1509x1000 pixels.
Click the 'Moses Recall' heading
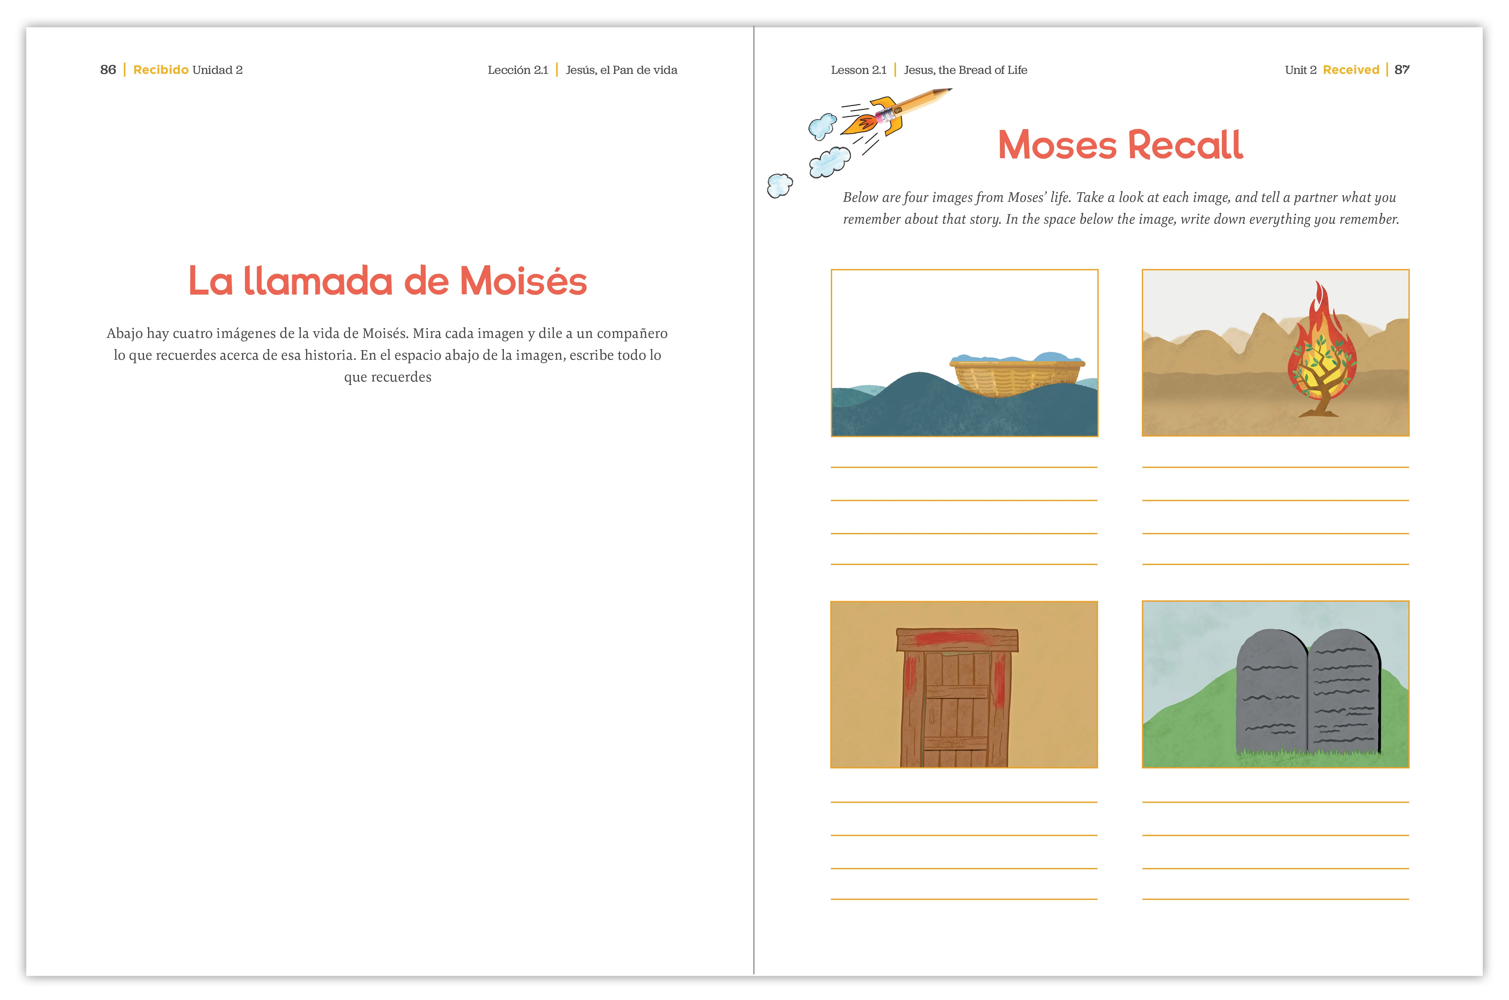[1120, 145]
